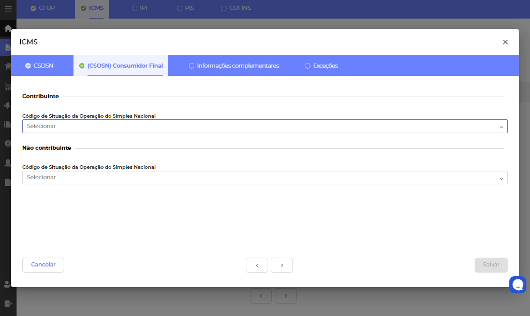Go to the IPI step in the top bar
Viewport: 530px width, 316px height.
(x=140, y=8)
